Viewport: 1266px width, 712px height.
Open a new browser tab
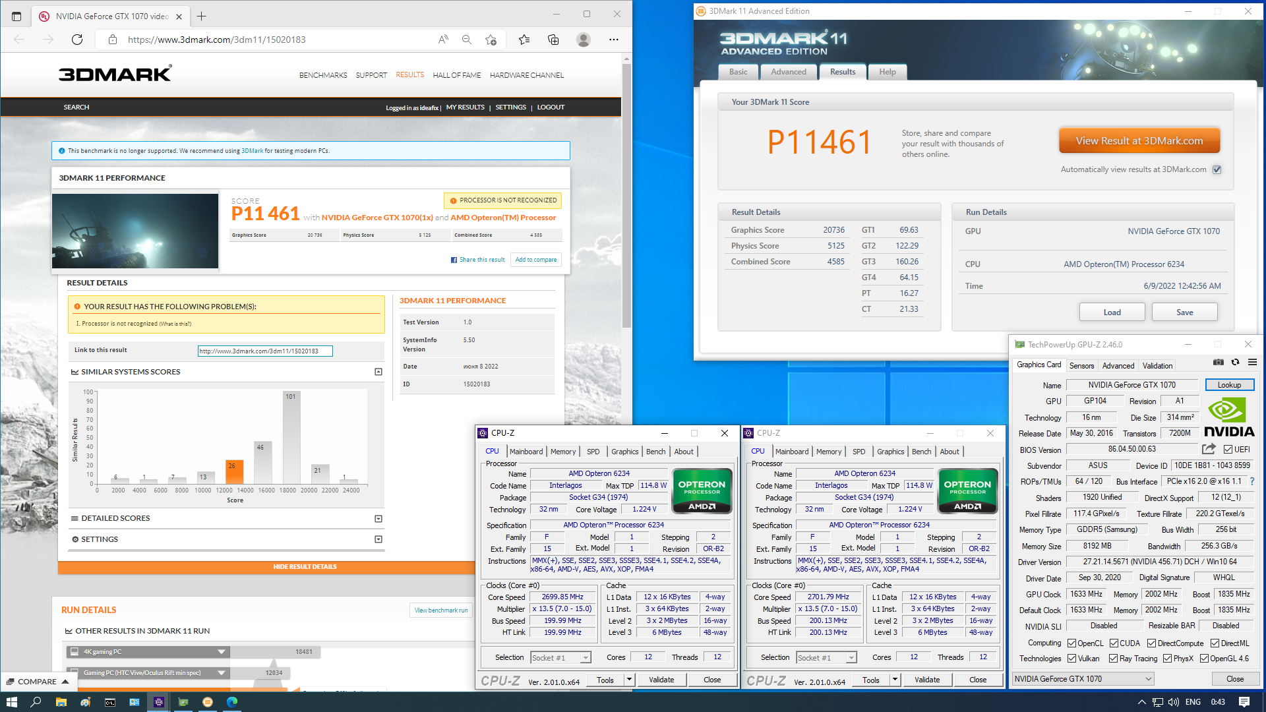pyautogui.click(x=202, y=16)
